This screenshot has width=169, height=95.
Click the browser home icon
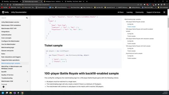(10, 5)
